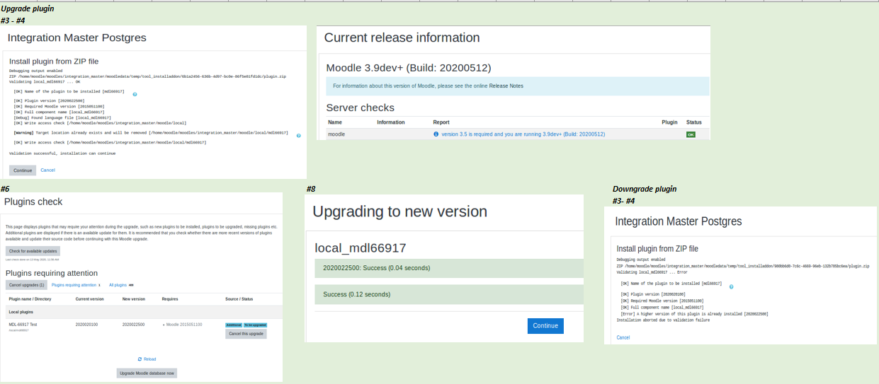This screenshot has width=879, height=384.
Task: Click Check for available updates button
Action: click(33, 251)
